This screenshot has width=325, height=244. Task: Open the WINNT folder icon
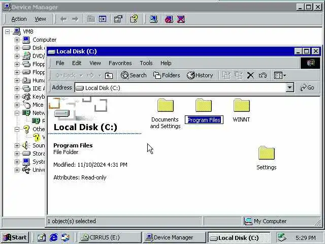pos(242,105)
